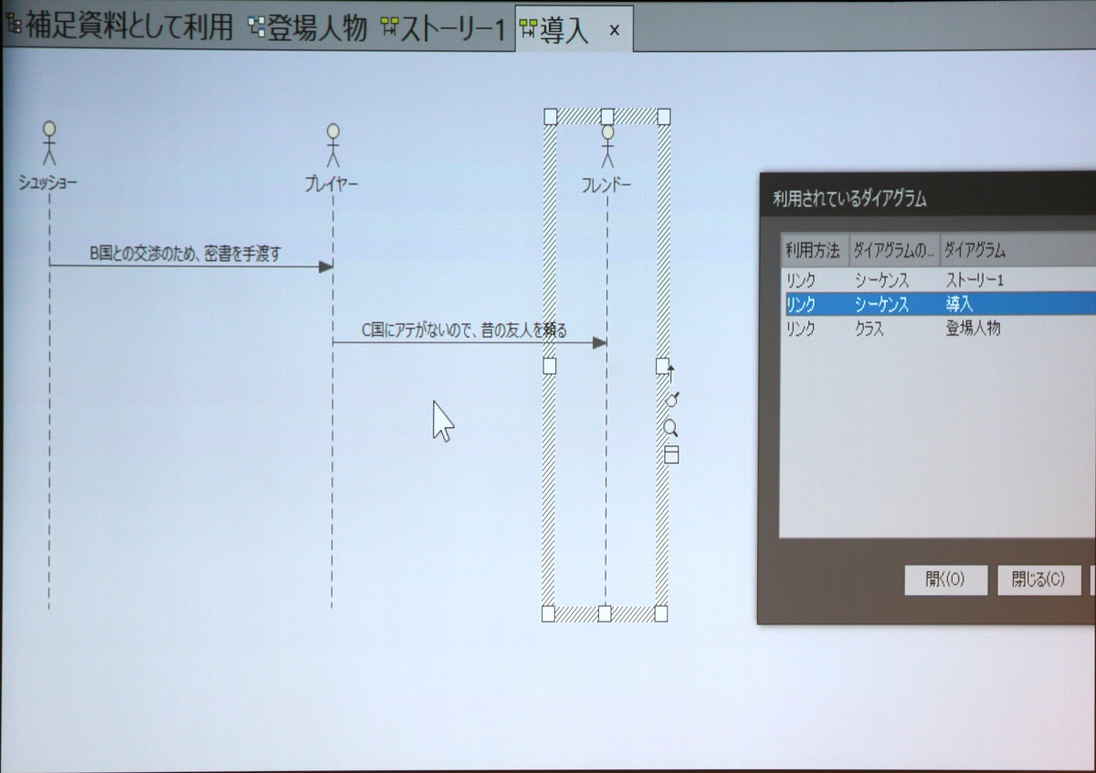
Task: Select the message 'C国にアテがないので、昔の友人を頼る'
Action: point(464,330)
